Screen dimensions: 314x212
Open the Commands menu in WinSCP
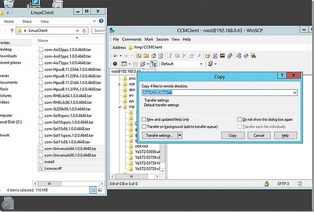pos(131,39)
